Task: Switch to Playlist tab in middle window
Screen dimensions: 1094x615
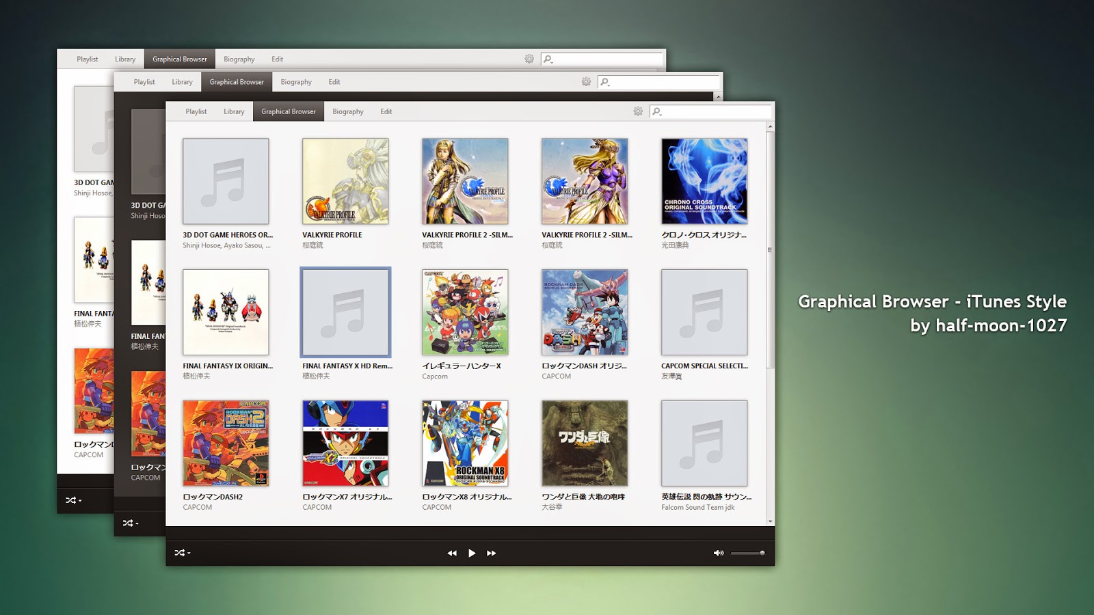Action: 144,81
